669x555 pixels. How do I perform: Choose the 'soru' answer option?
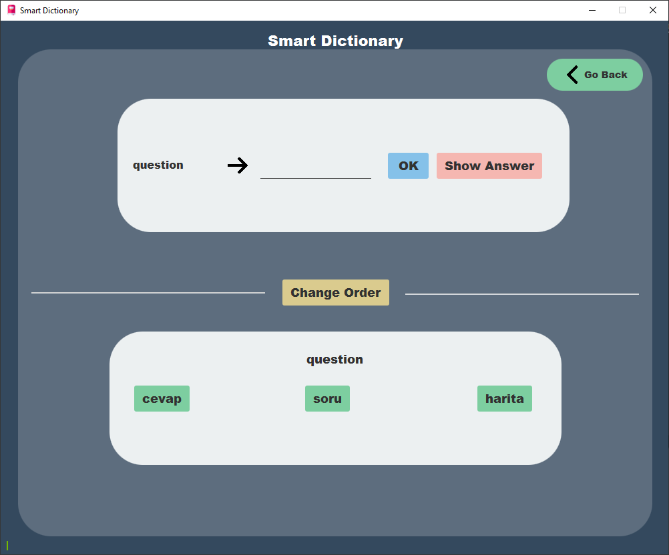[327, 398]
